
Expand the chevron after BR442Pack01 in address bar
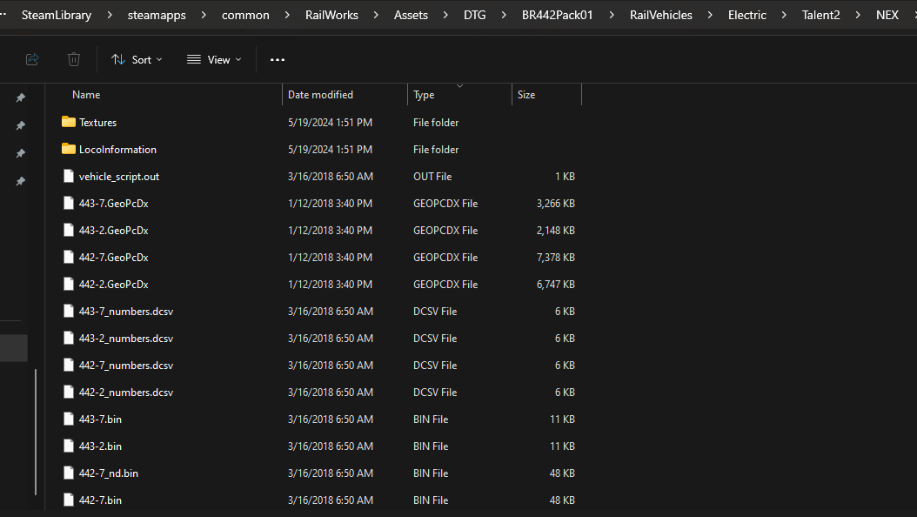(x=611, y=15)
